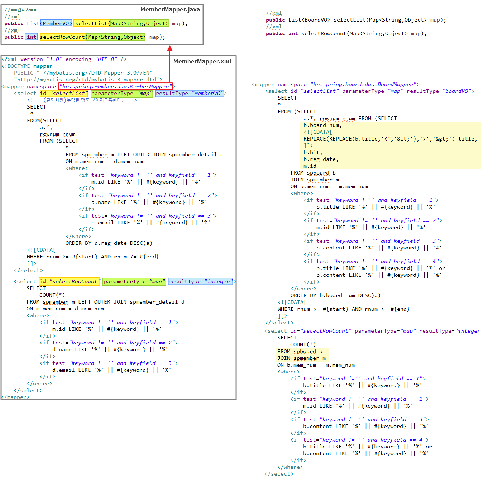Click highlighted id="selectList" in MemberMapper.xml
The width and height of the screenshot is (483, 481).
[x=64, y=93]
